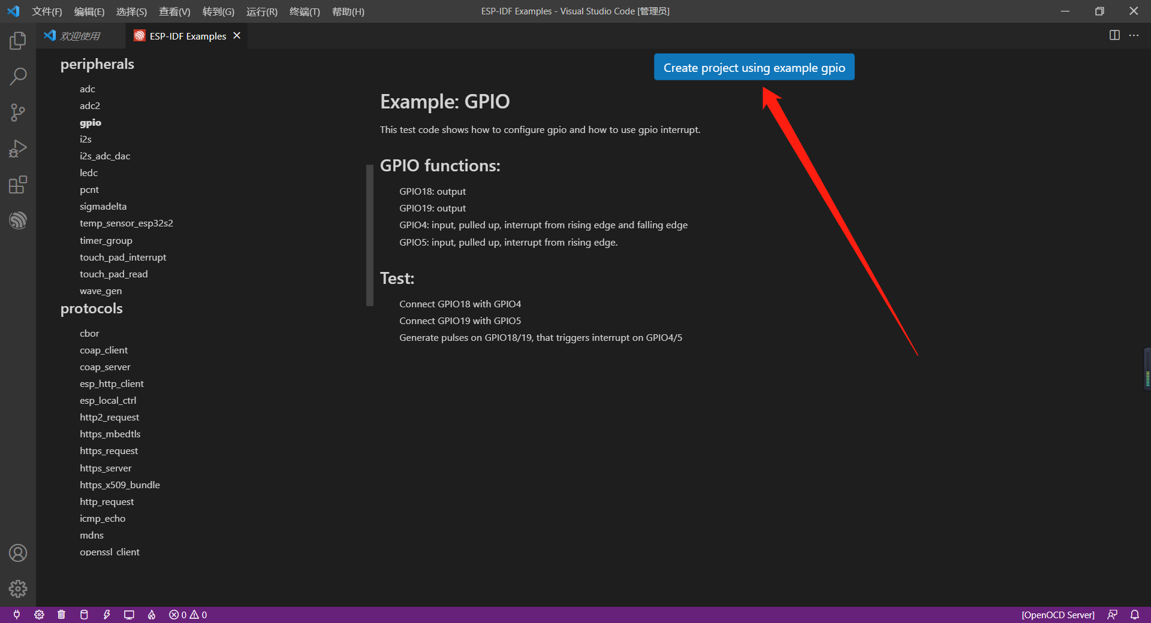1151x623 pixels.
Task: Open the Accounts menu icon
Action: (x=18, y=553)
